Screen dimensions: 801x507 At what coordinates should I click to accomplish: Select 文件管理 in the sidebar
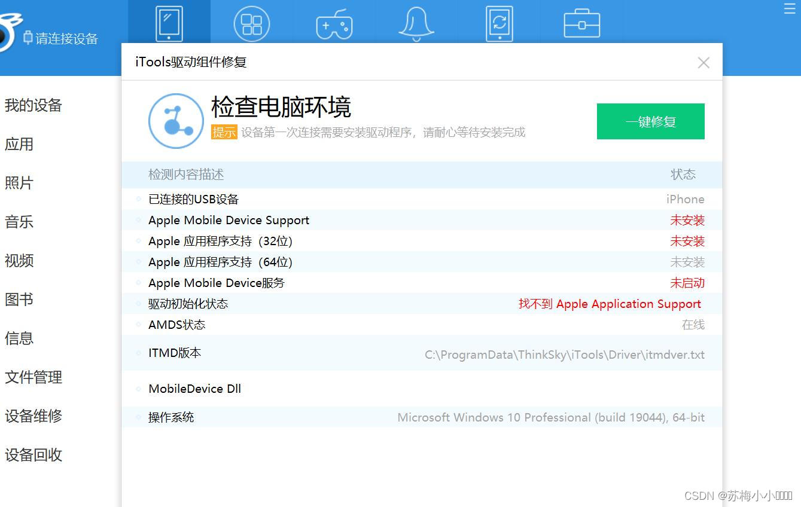tap(33, 377)
